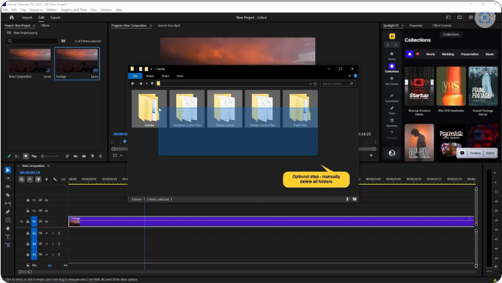The image size is (502, 283).
Task: Expand Cache explorer ribbon chevron
Action: pyautogui.click(x=350, y=76)
